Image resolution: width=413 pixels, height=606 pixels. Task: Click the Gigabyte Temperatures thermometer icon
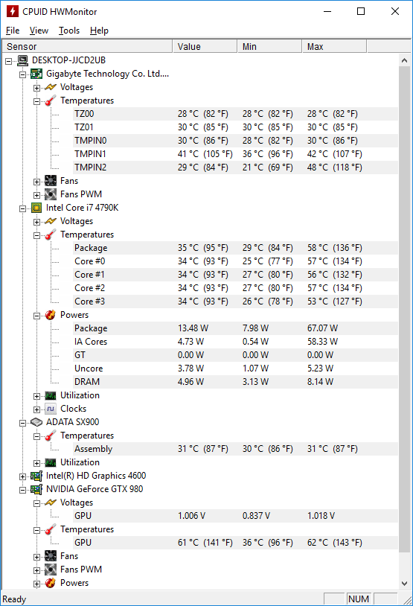click(x=51, y=101)
